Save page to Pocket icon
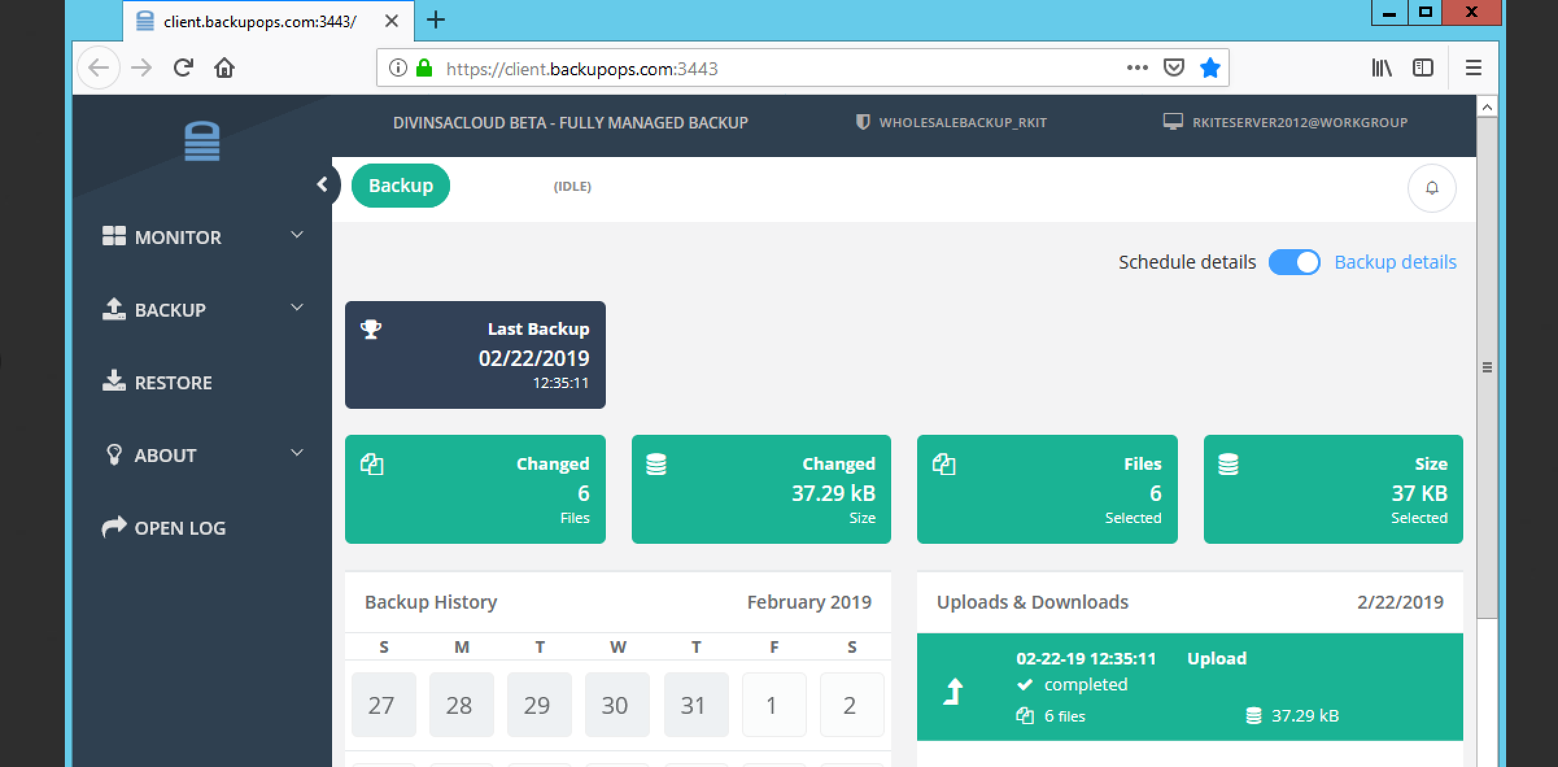 click(1174, 67)
